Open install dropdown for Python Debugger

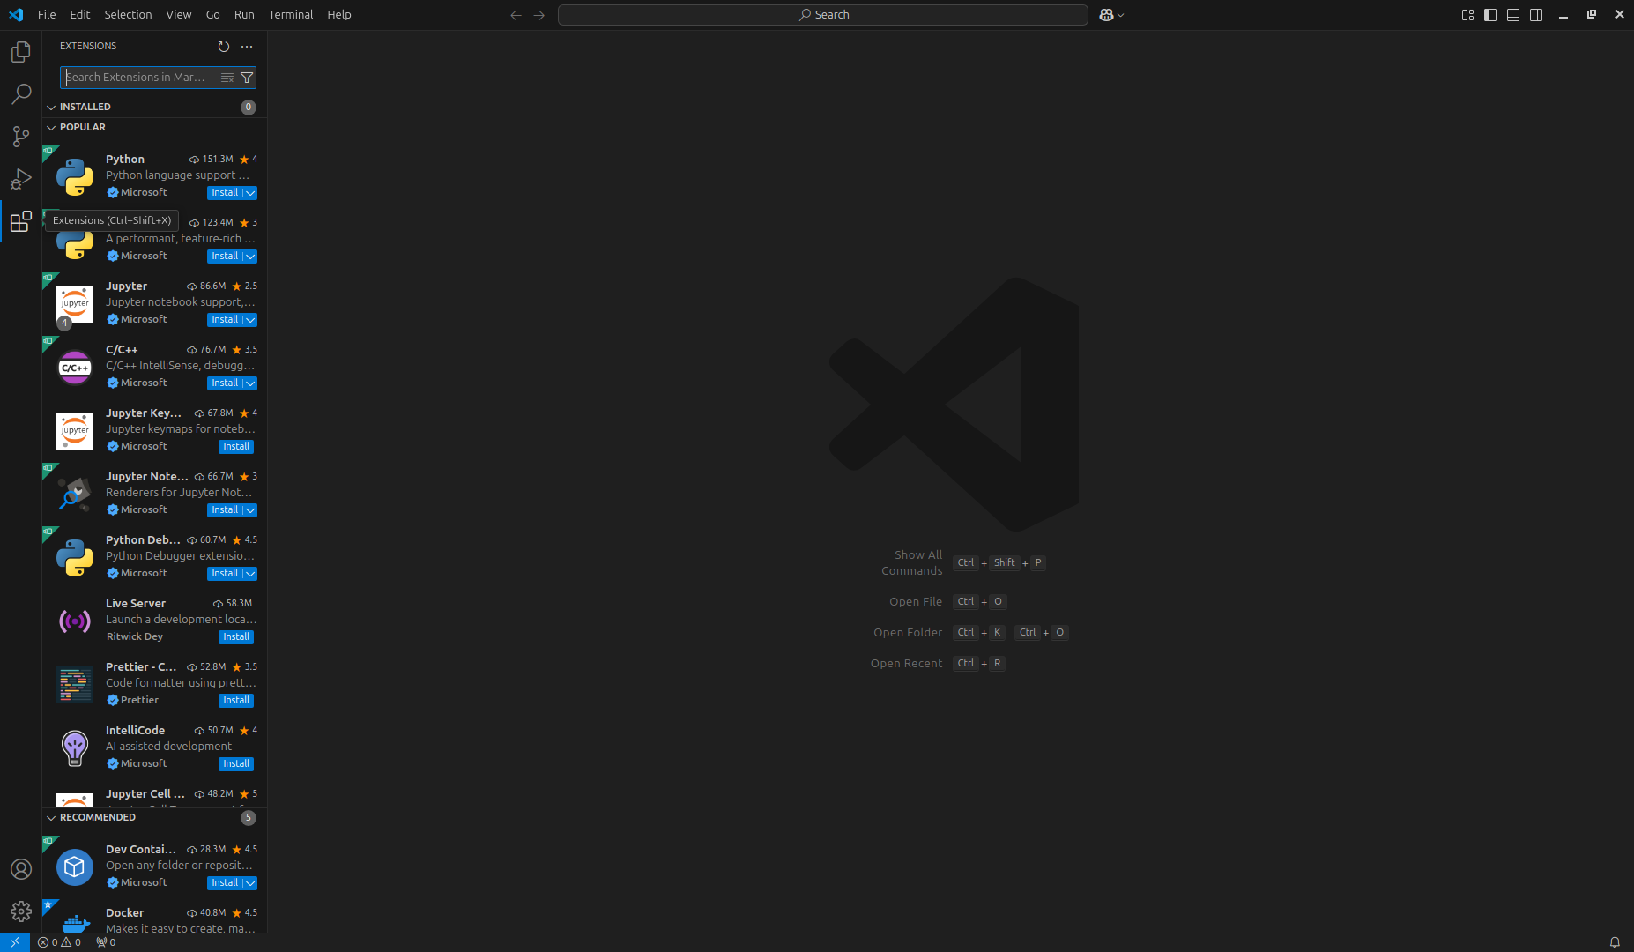pos(250,574)
